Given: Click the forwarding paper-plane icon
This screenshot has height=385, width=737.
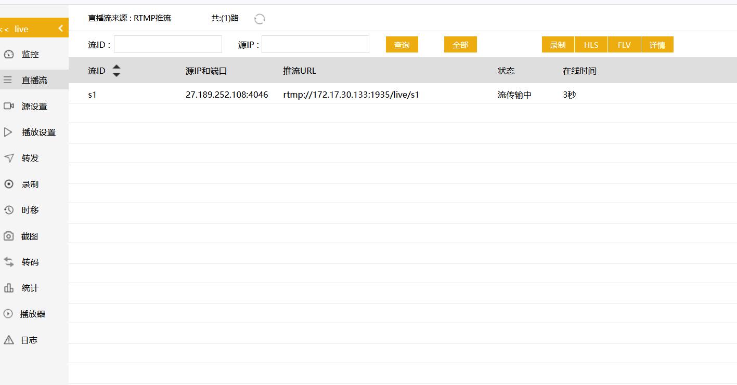Looking at the screenshot, I should pos(8,158).
